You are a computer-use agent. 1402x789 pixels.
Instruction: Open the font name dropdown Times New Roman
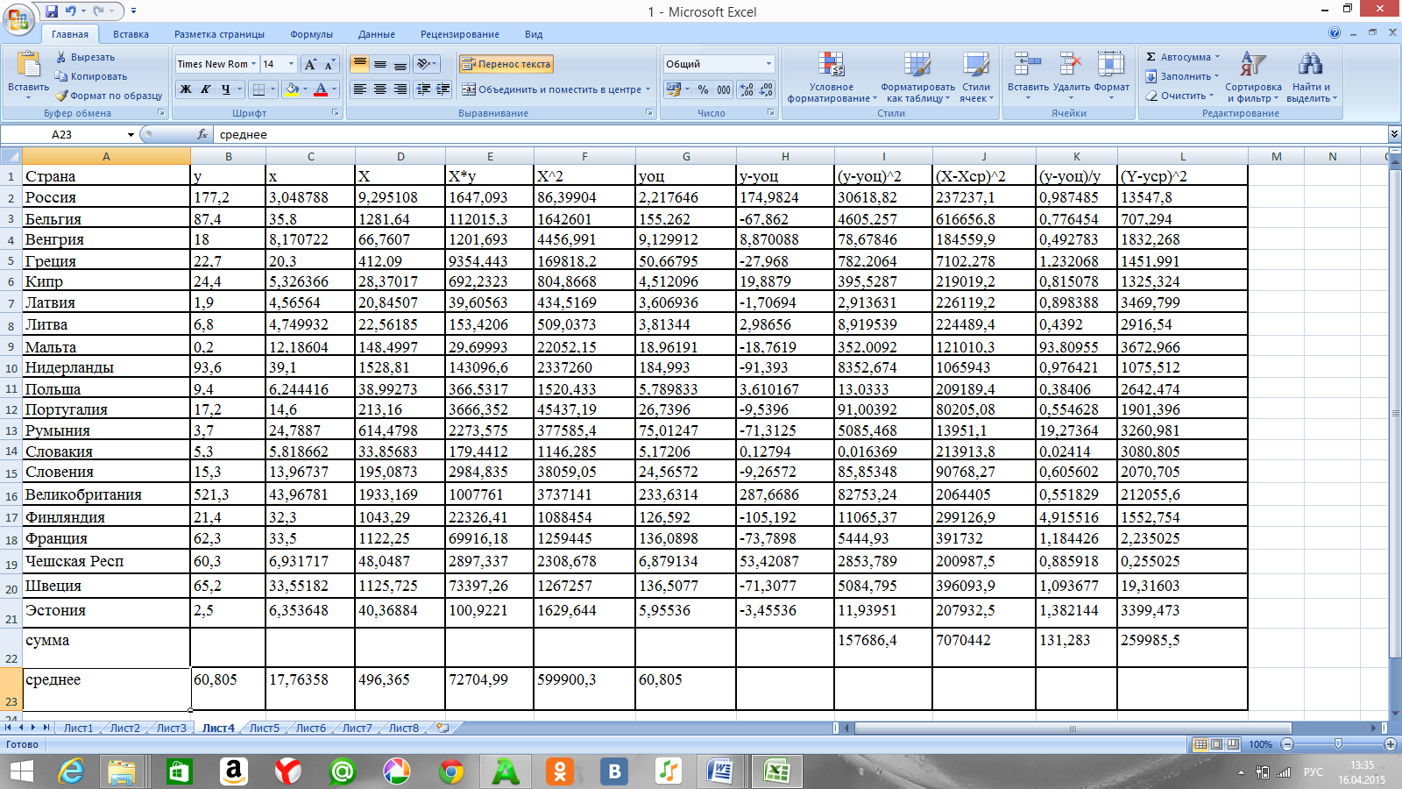click(253, 64)
